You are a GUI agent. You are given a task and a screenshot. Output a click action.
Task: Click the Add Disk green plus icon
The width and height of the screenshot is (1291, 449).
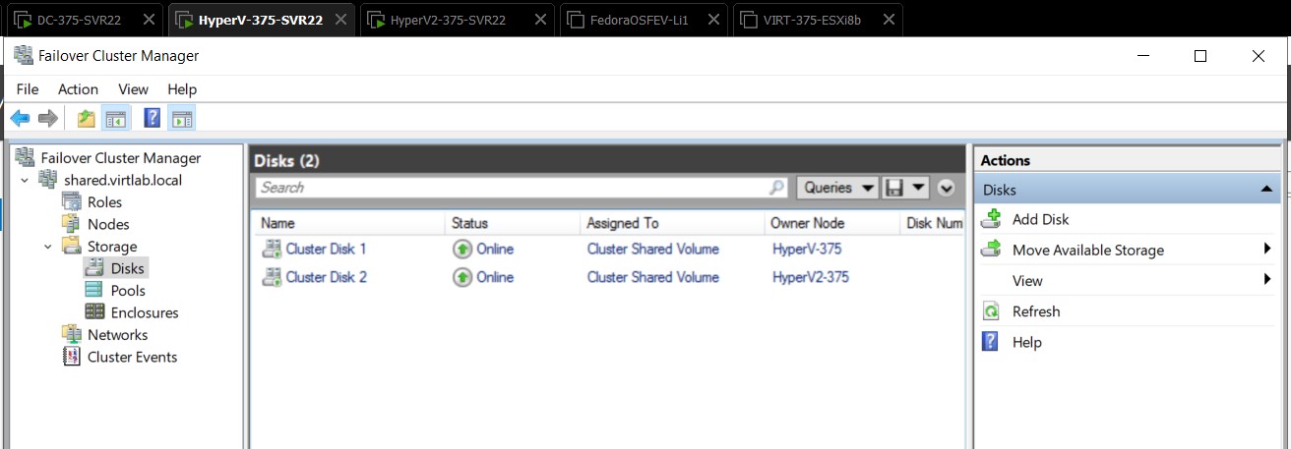992,219
